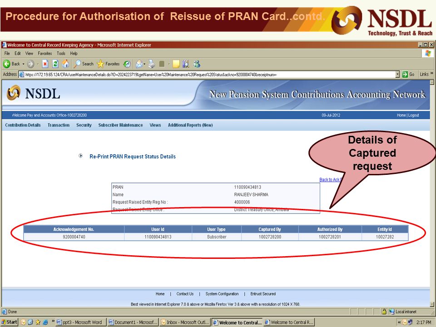Print the page with printer icon
The image size is (436, 327).
click(x=152, y=64)
